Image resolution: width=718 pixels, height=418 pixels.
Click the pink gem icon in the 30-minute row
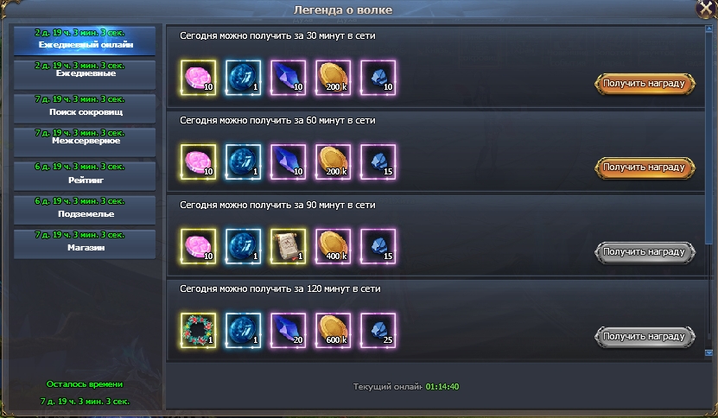[x=198, y=78]
